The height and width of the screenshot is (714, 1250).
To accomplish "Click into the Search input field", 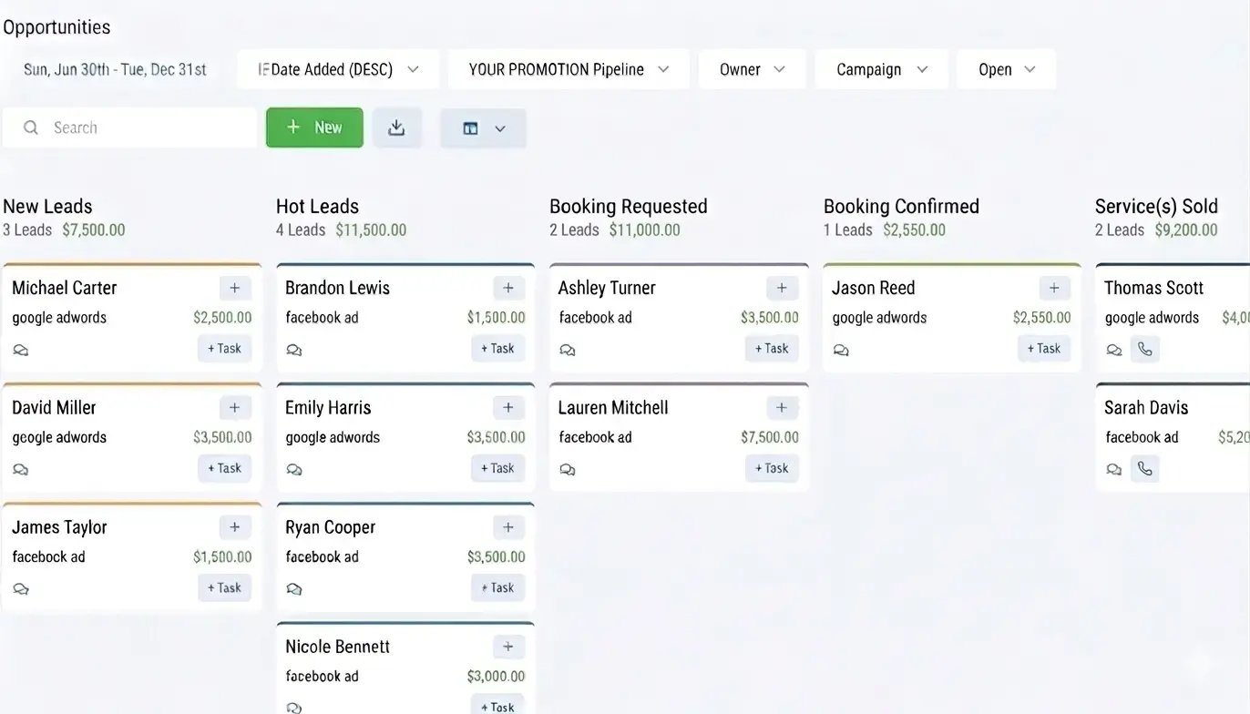I will 137,128.
